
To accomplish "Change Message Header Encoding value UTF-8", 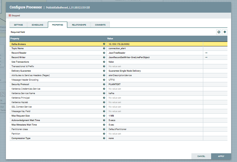I will 155,80.
